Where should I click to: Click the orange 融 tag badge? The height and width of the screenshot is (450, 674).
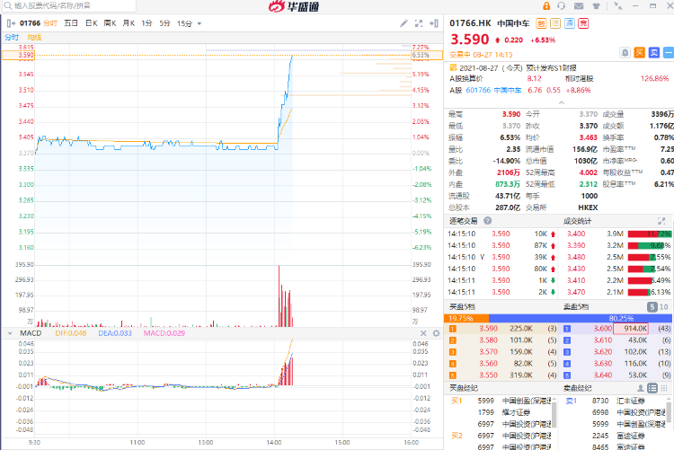click(x=541, y=23)
